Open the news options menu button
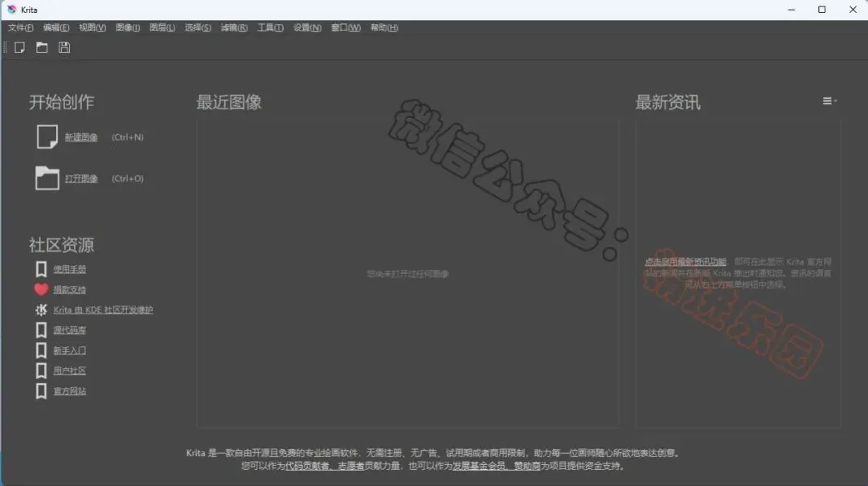The image size is (868, 486). [x=829, y=100]
